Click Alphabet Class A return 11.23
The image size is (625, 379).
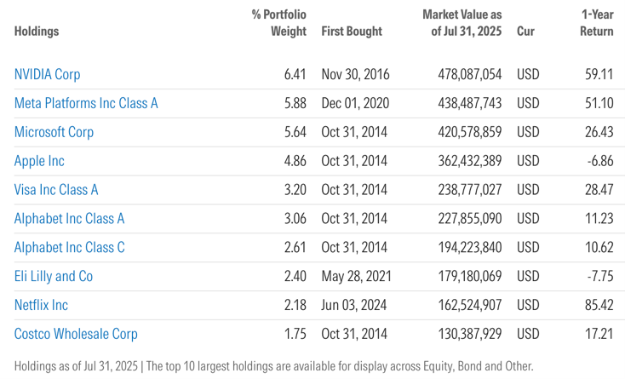click(599, 218)
